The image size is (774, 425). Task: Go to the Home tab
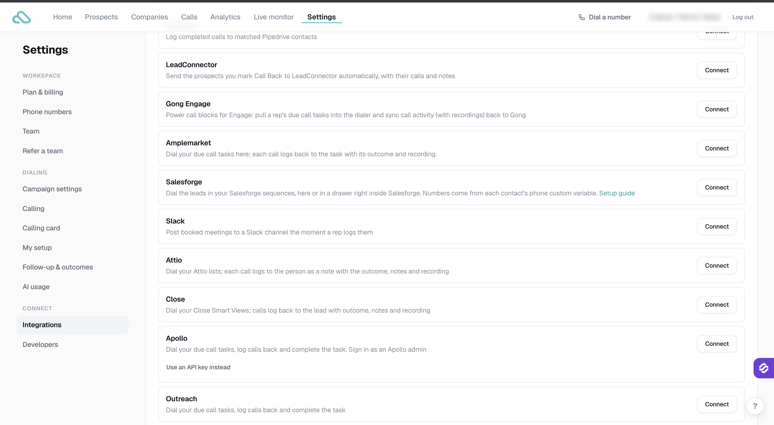point(62,17)
